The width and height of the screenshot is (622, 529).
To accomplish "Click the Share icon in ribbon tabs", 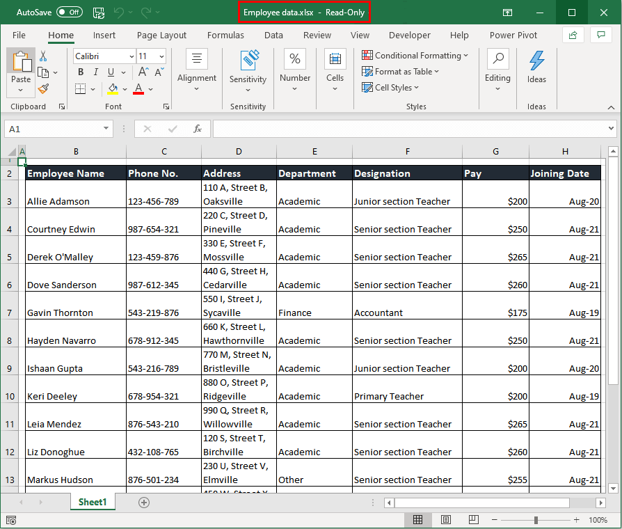I will click(573, 35).
